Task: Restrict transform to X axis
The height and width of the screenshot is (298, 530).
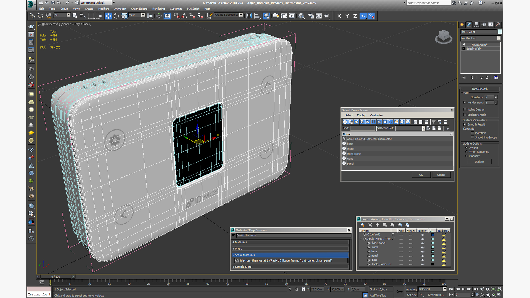Action: click(339, 16)
